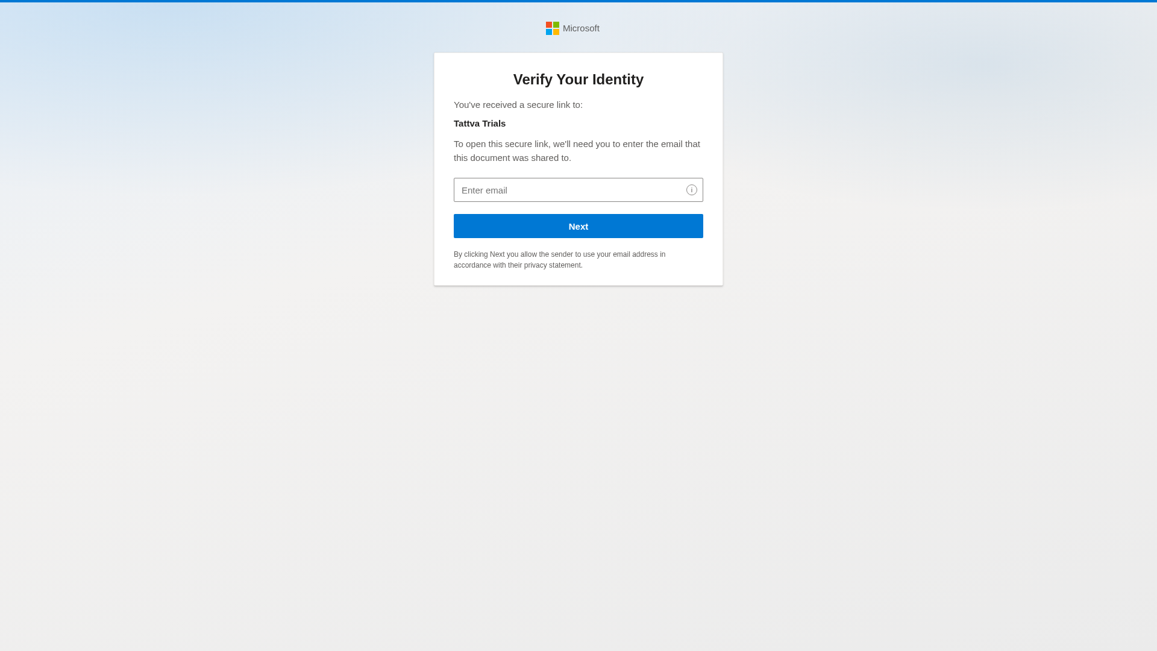Screen dimensions: 1157x651
Task: Click the "To open this secure link" instruction
Action: (x=577, y=151)
